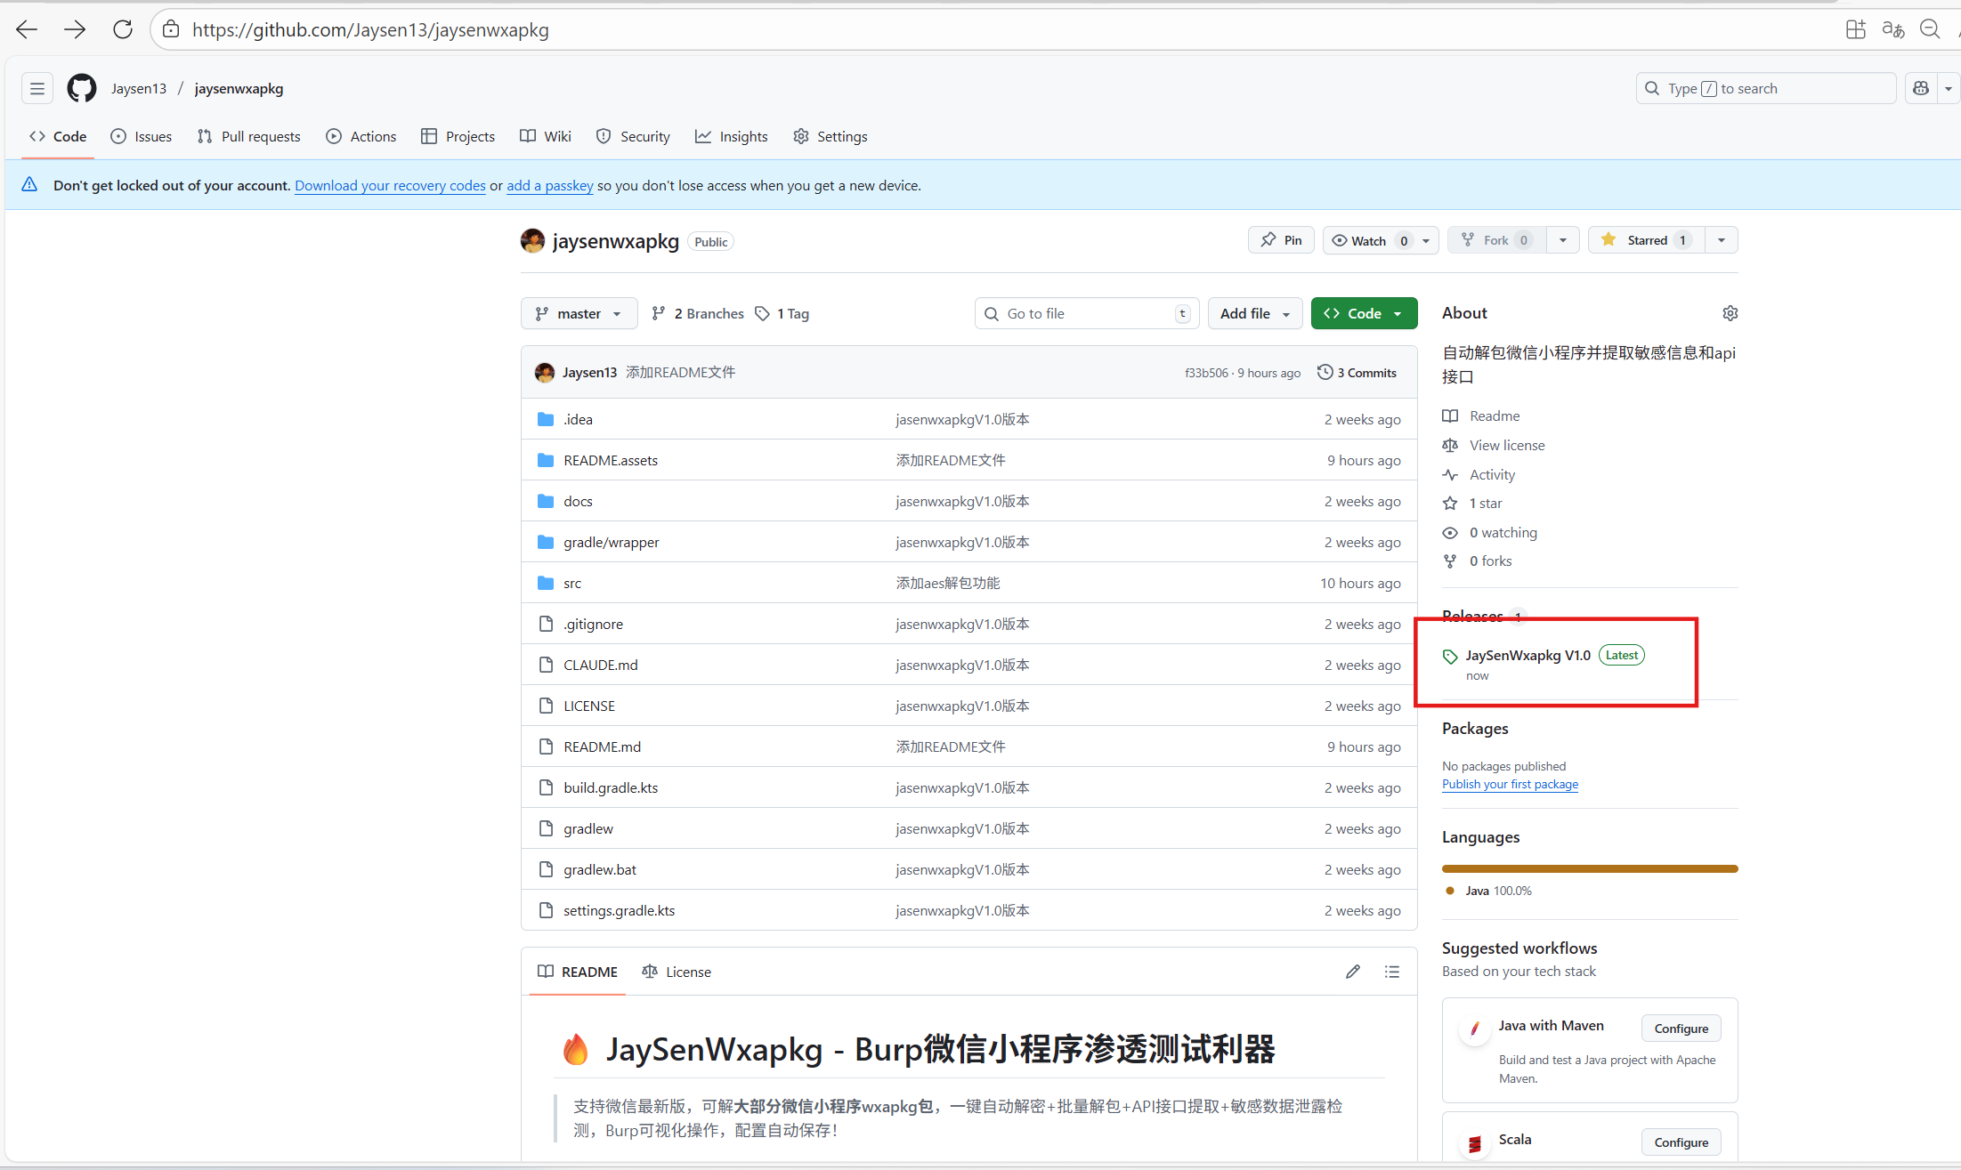Open browser translate icon in address bar
The image size is (1961, 1170).
(1892, 29)
